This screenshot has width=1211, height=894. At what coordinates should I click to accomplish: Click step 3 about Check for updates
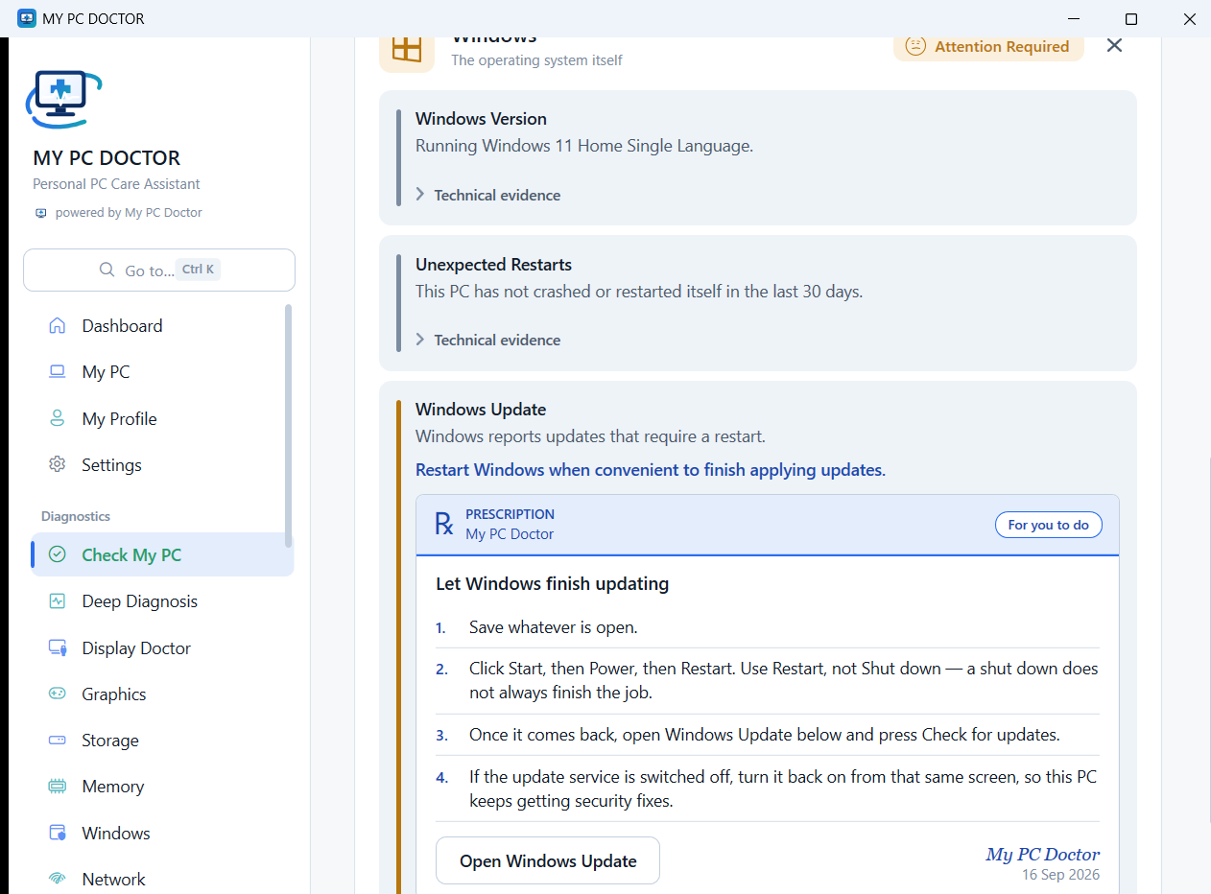click(765, 736)
